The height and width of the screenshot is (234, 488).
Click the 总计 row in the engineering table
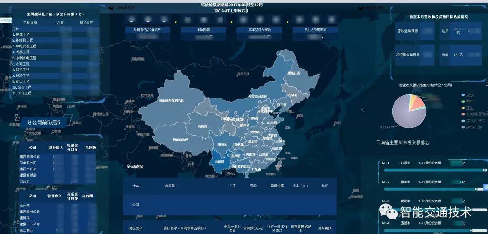click(56, 29)
